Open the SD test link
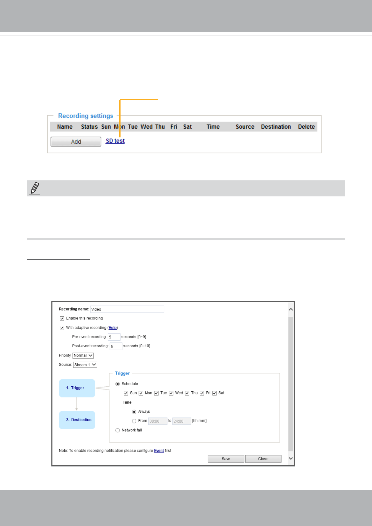 click(x=115, y=141)
